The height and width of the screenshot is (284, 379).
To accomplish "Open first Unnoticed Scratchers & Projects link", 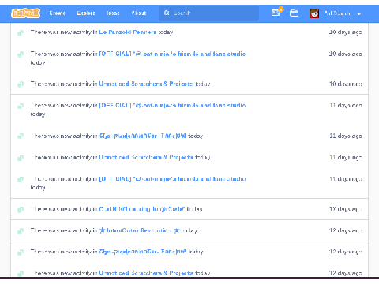I will 146,84.
